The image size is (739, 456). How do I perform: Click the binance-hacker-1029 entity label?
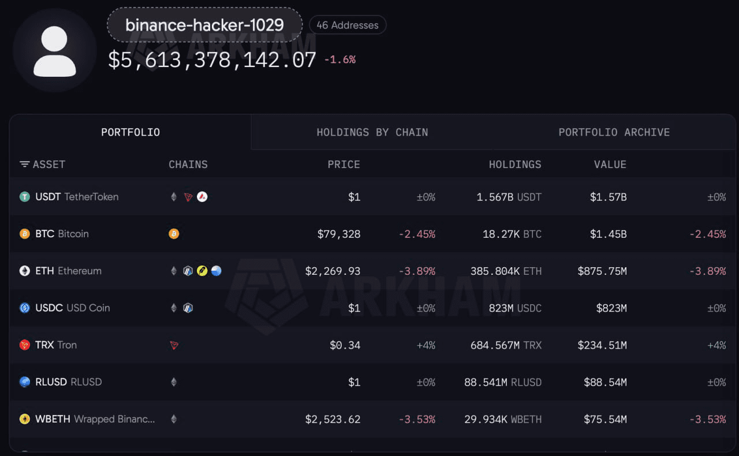point(204,25)
